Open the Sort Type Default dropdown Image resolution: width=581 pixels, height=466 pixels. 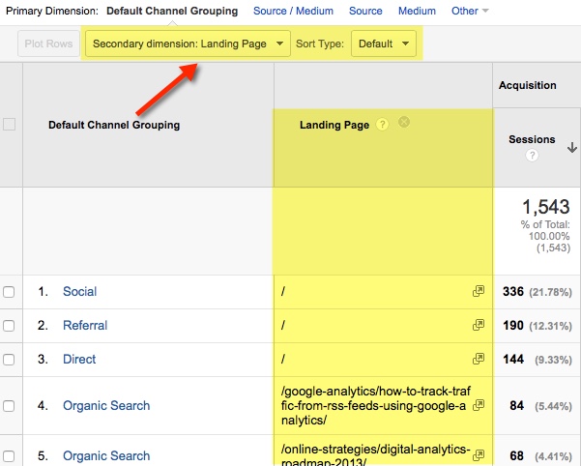pyautogui.click(x=384, y=44)
